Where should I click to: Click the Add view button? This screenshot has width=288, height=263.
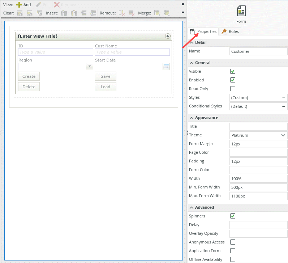click(23, 5)
